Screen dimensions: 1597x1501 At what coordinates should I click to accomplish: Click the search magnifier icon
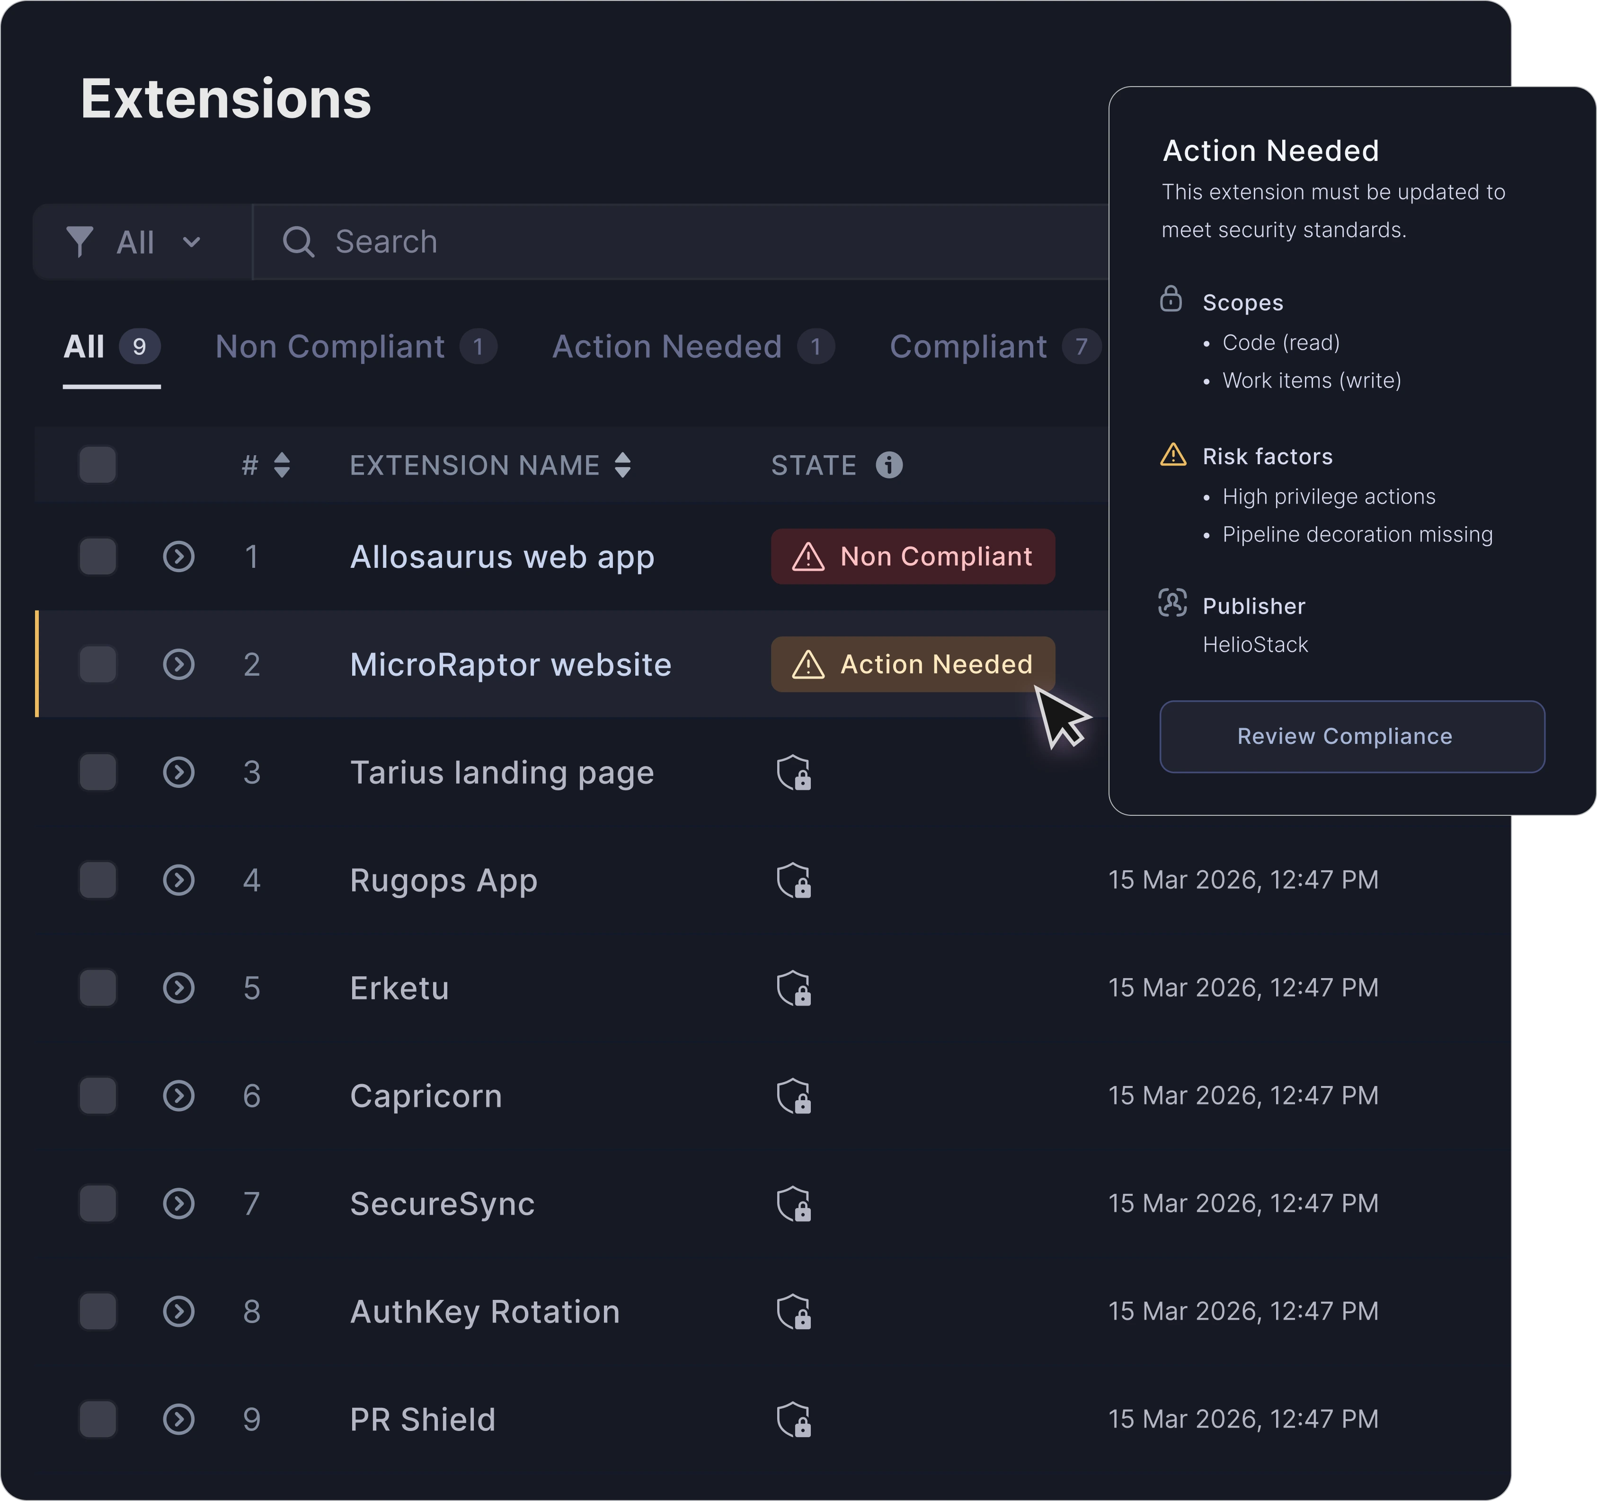tap(298, 241)
